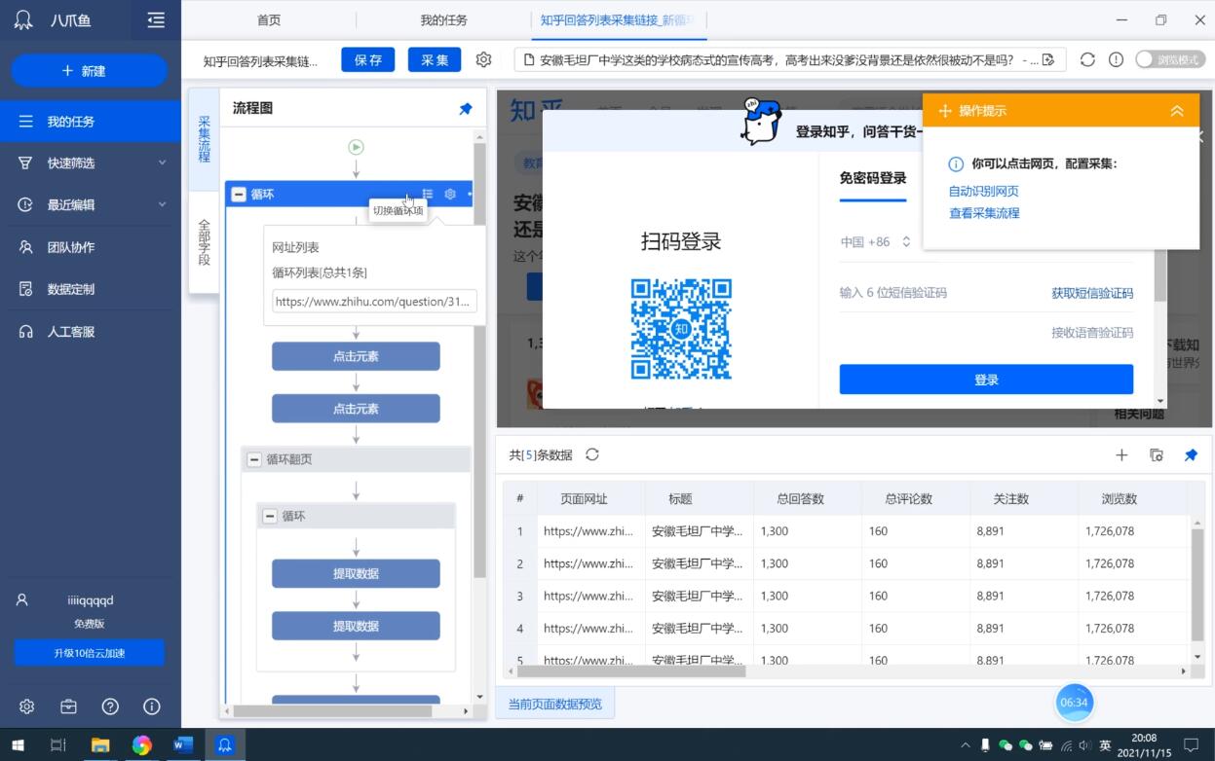This screenshot has width=1215, height=761.
Task: Select the 当前页面数据预览 tab
Action: (x=555, y=704)
